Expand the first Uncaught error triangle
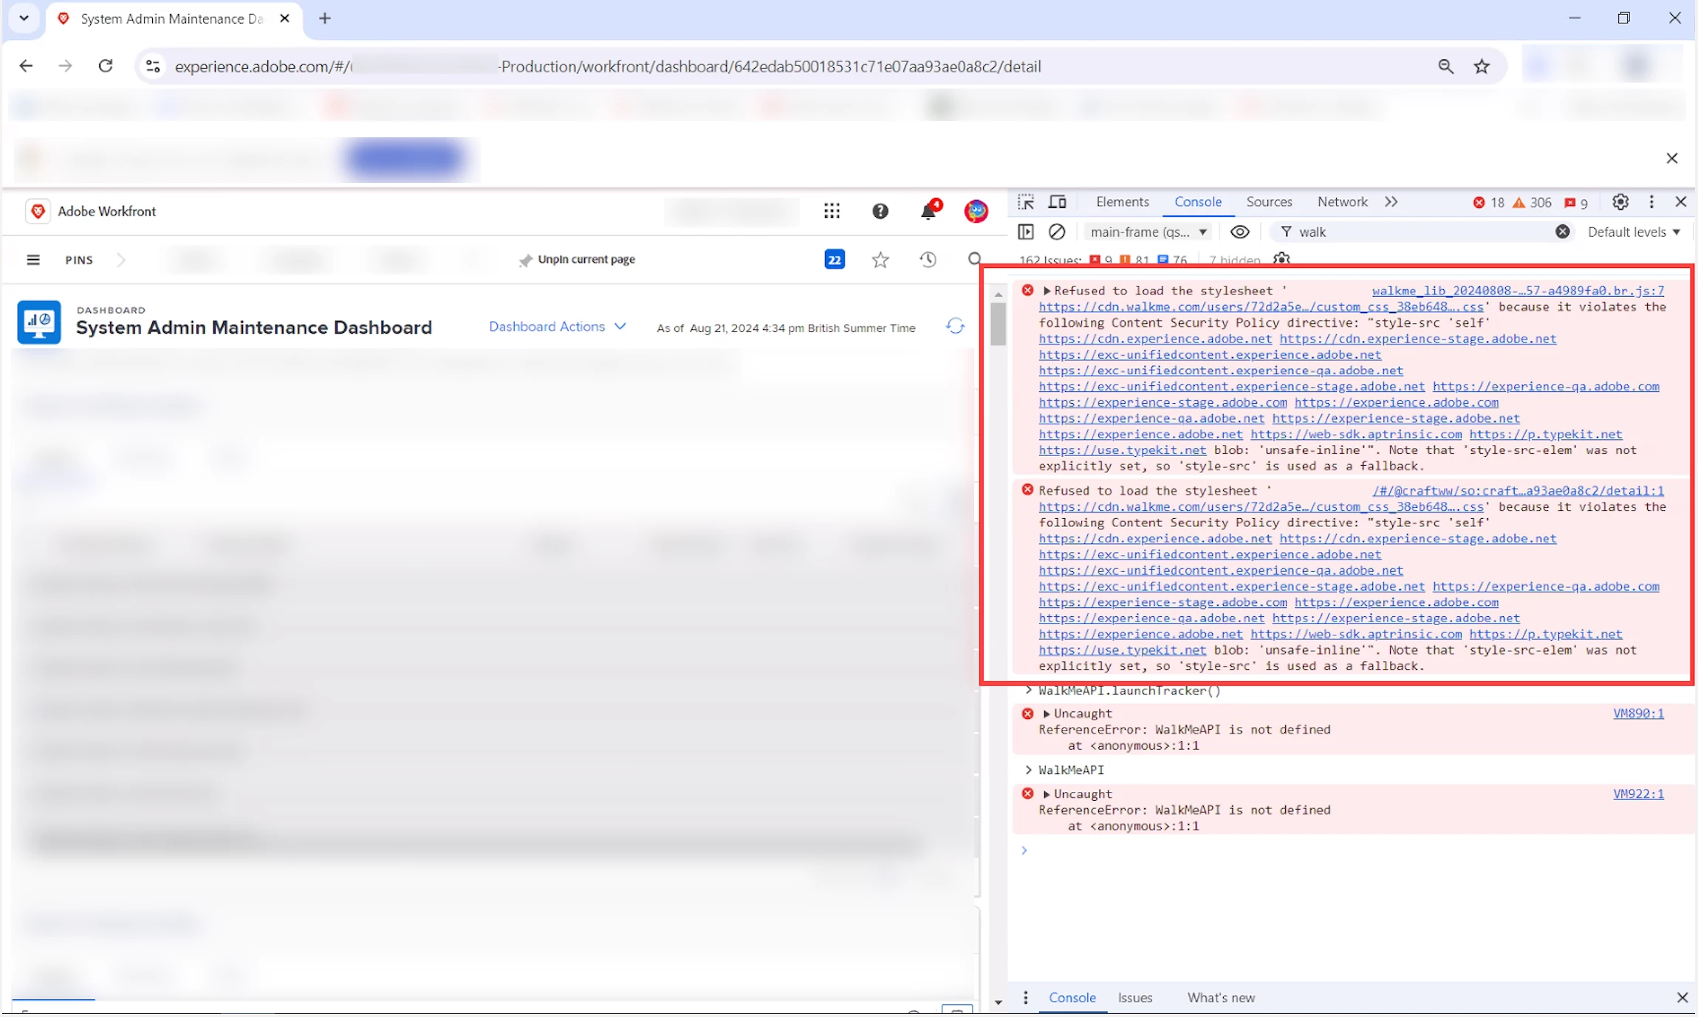 [x=1047, y=714]
